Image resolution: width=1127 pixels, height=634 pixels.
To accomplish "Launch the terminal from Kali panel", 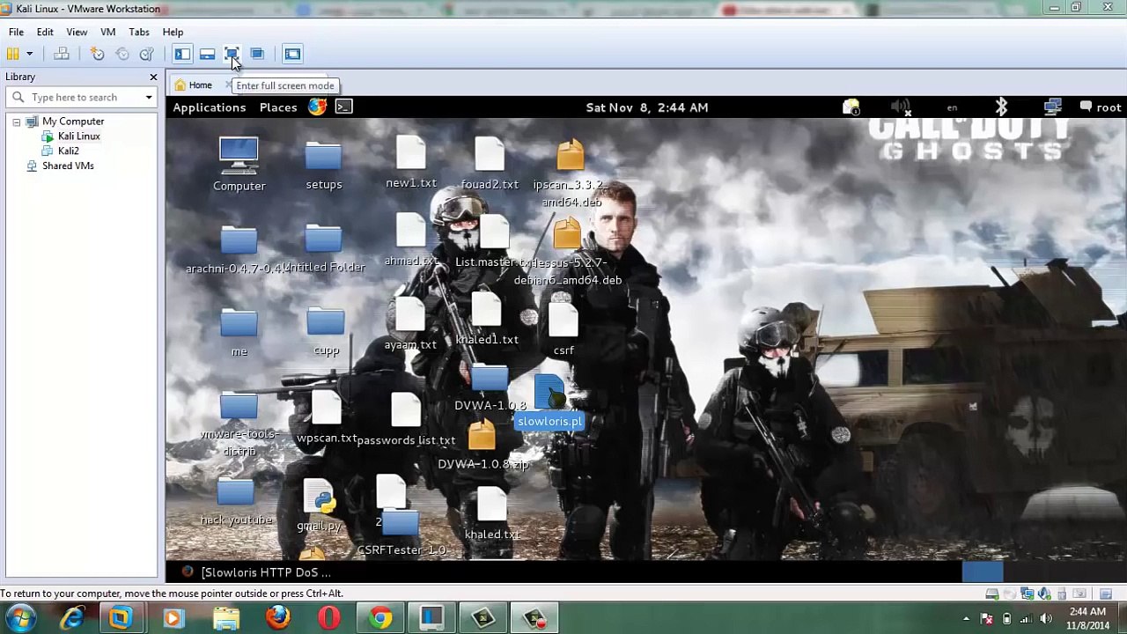I will click(343, 107).
